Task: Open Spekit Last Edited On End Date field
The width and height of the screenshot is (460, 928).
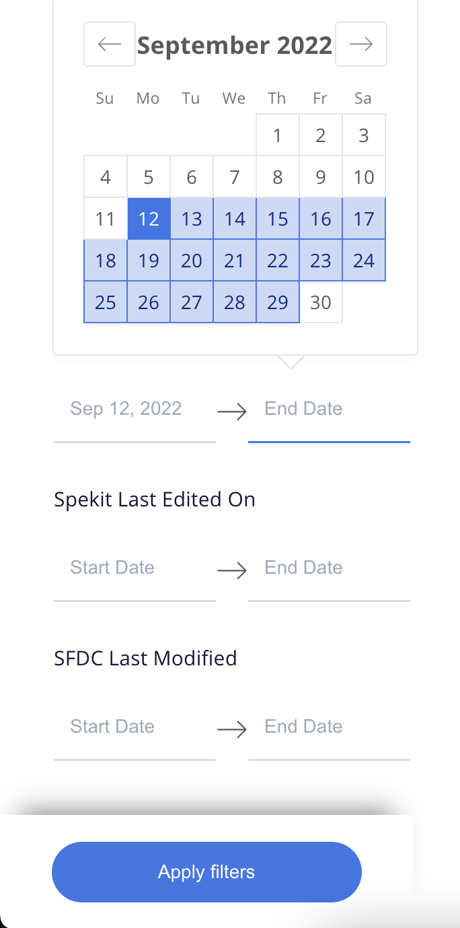Action: pos(329,568)
